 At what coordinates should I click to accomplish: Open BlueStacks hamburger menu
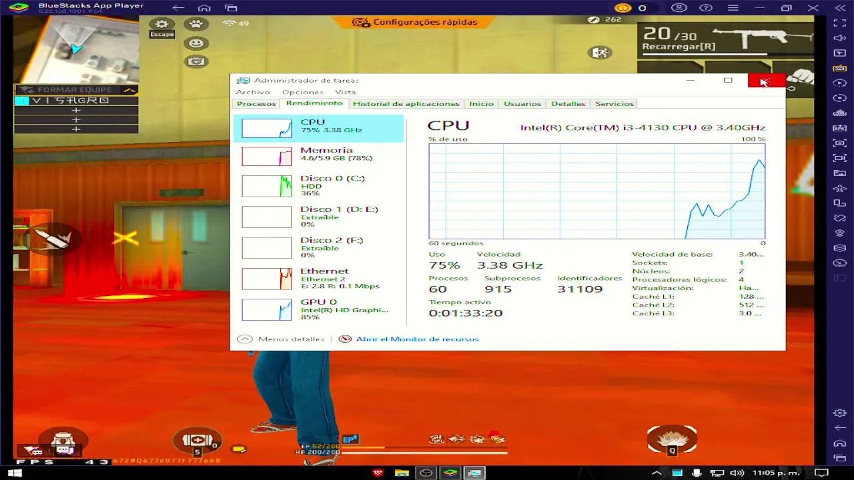pyautogui.click(x=734, y=8)
